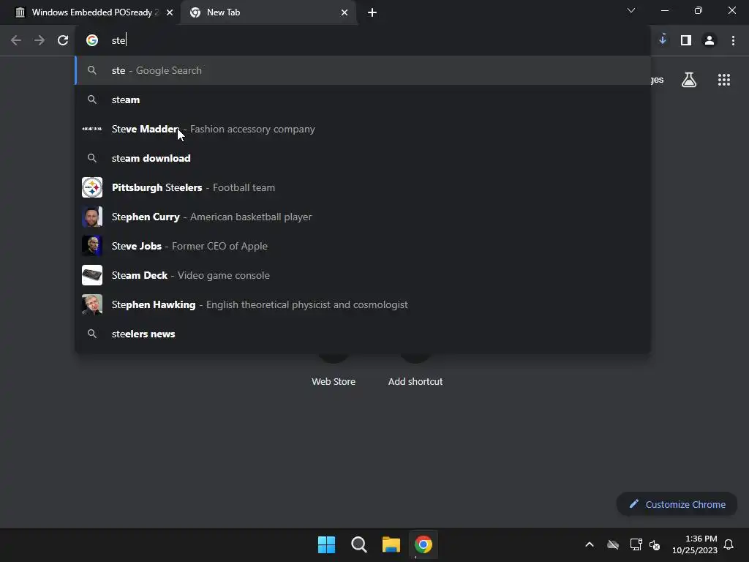Select the 'steam' suggestion
The width and height of the screenshot is (749, 562).
click(363, 100)
